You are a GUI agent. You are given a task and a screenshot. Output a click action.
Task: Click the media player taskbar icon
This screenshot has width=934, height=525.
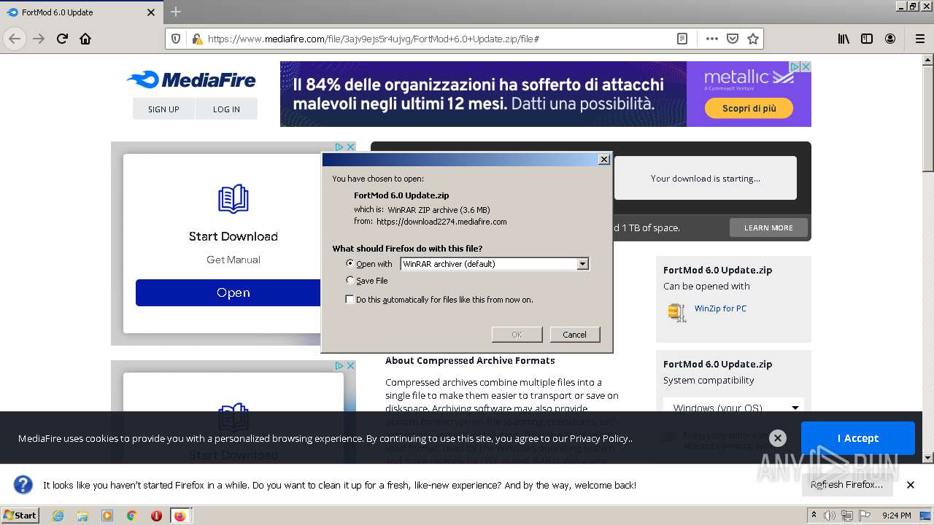point(107,516)
